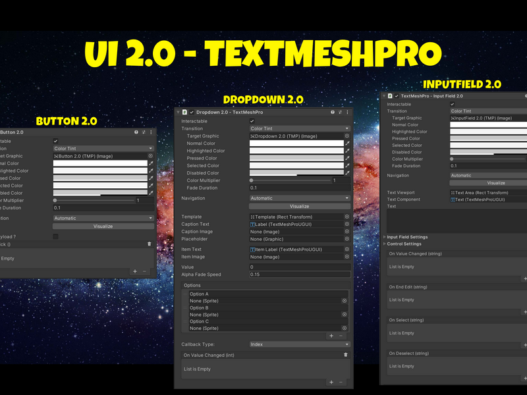Click Alpha Fade Speed field 0.15

300,275
